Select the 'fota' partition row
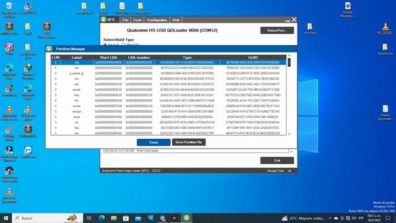Viewport: 396px width, 223px height. coord(168,128)
